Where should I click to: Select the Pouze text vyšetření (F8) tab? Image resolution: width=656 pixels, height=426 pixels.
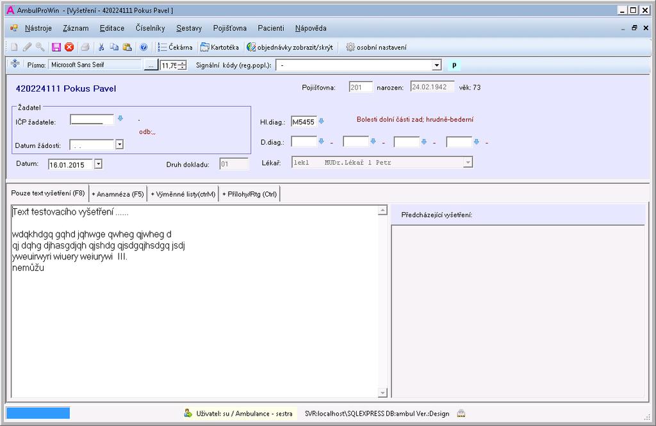48,193
